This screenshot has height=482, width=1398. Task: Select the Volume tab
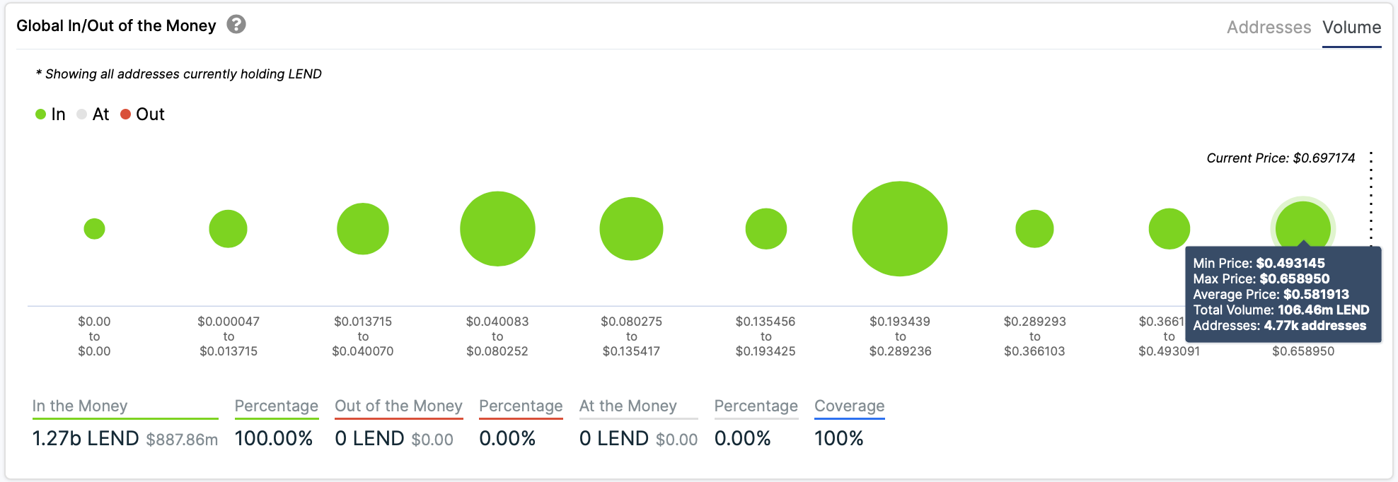[1351, 28]
